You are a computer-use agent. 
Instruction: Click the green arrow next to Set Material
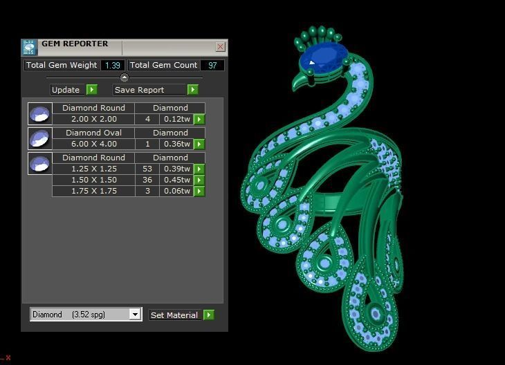coord(209,315)
